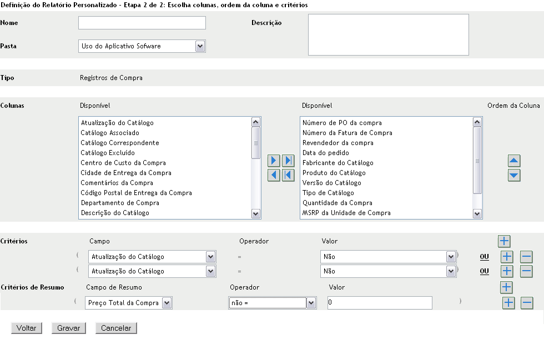Screen dimensions: 544x339
Task: Add new criterion with top Critérios plus icon
Action: click(x=503, y=241)
